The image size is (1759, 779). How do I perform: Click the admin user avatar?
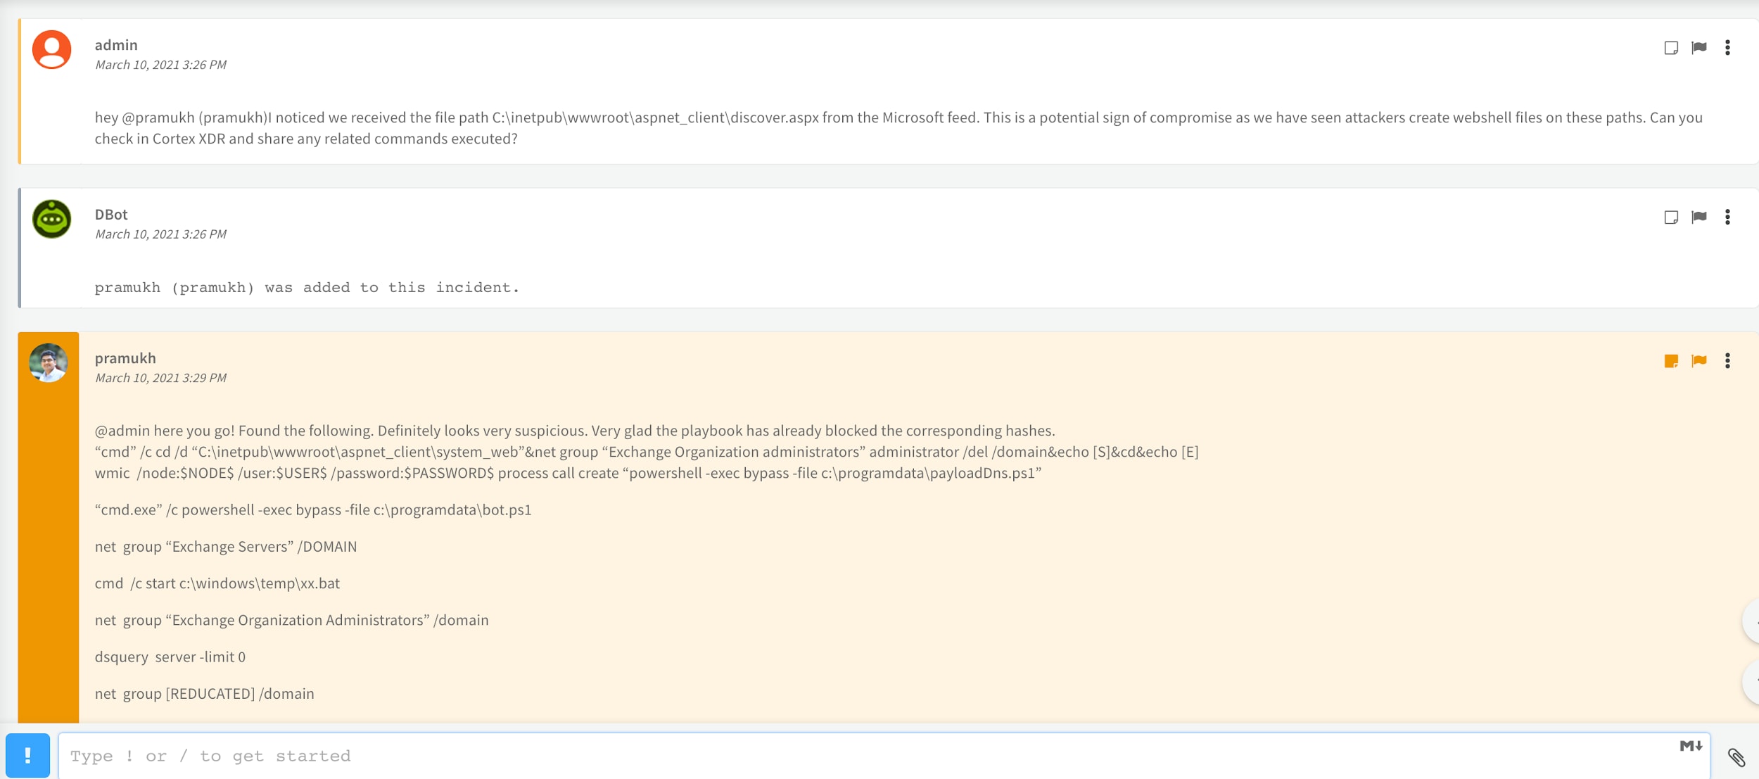pyautogui.click(x=51, y=49)
